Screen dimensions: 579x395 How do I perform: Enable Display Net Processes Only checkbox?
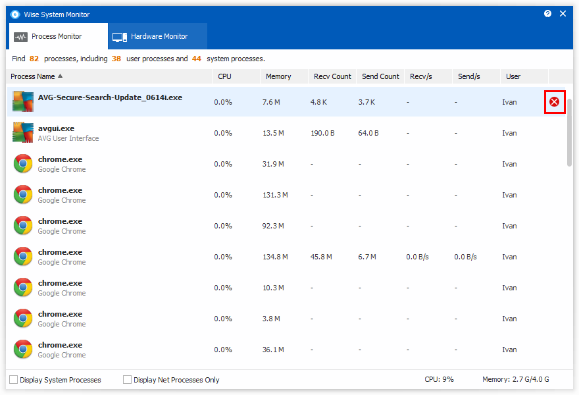pos(127,379)
